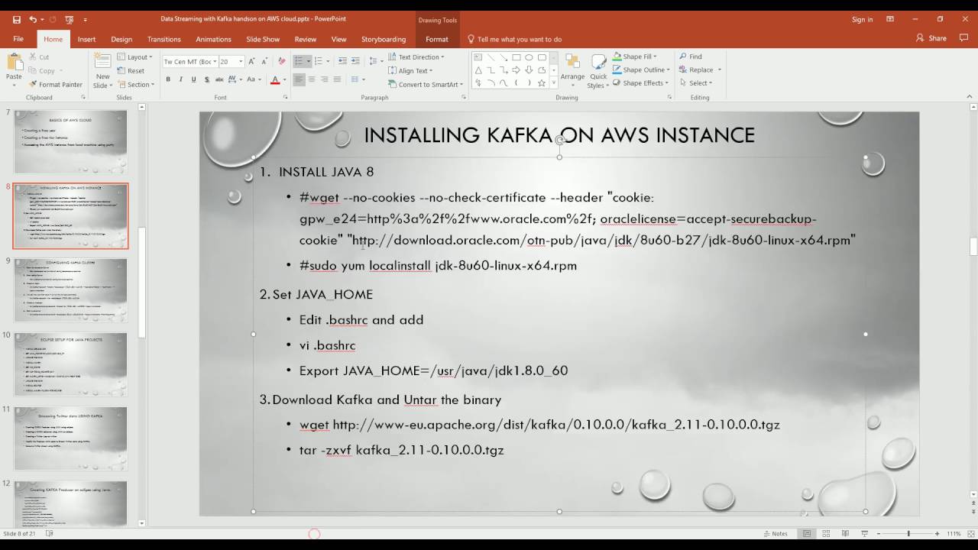Decrease list indent level
The height and width of the screenshot is (550, 978).
342,61
